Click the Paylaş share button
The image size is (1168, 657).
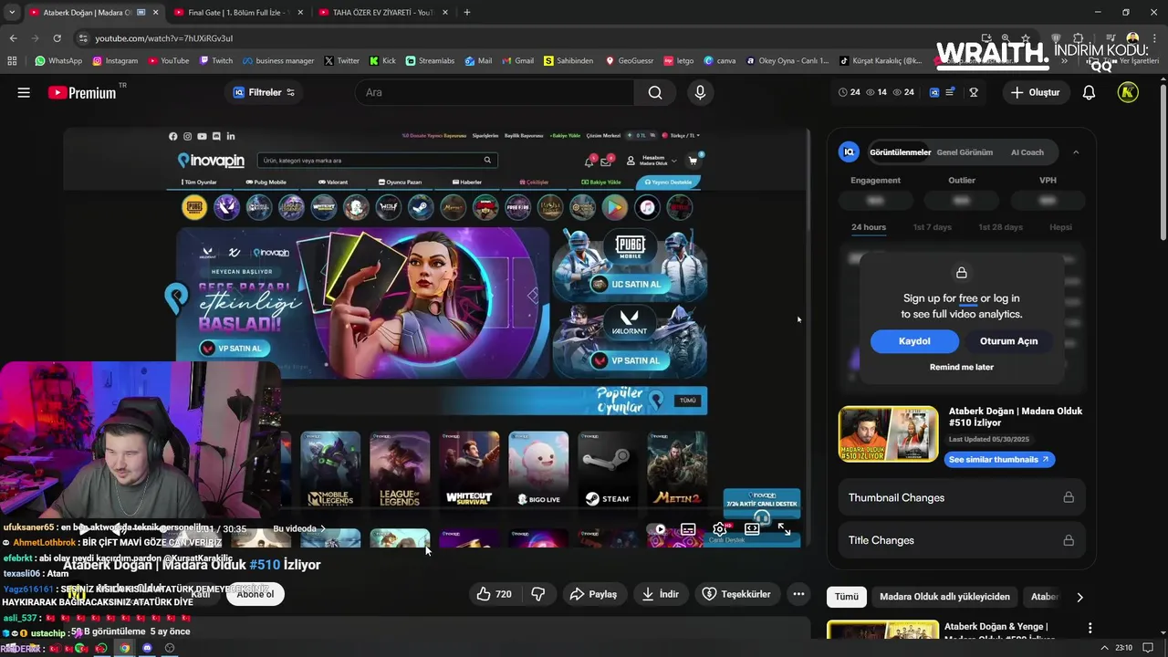coord(593,594)
